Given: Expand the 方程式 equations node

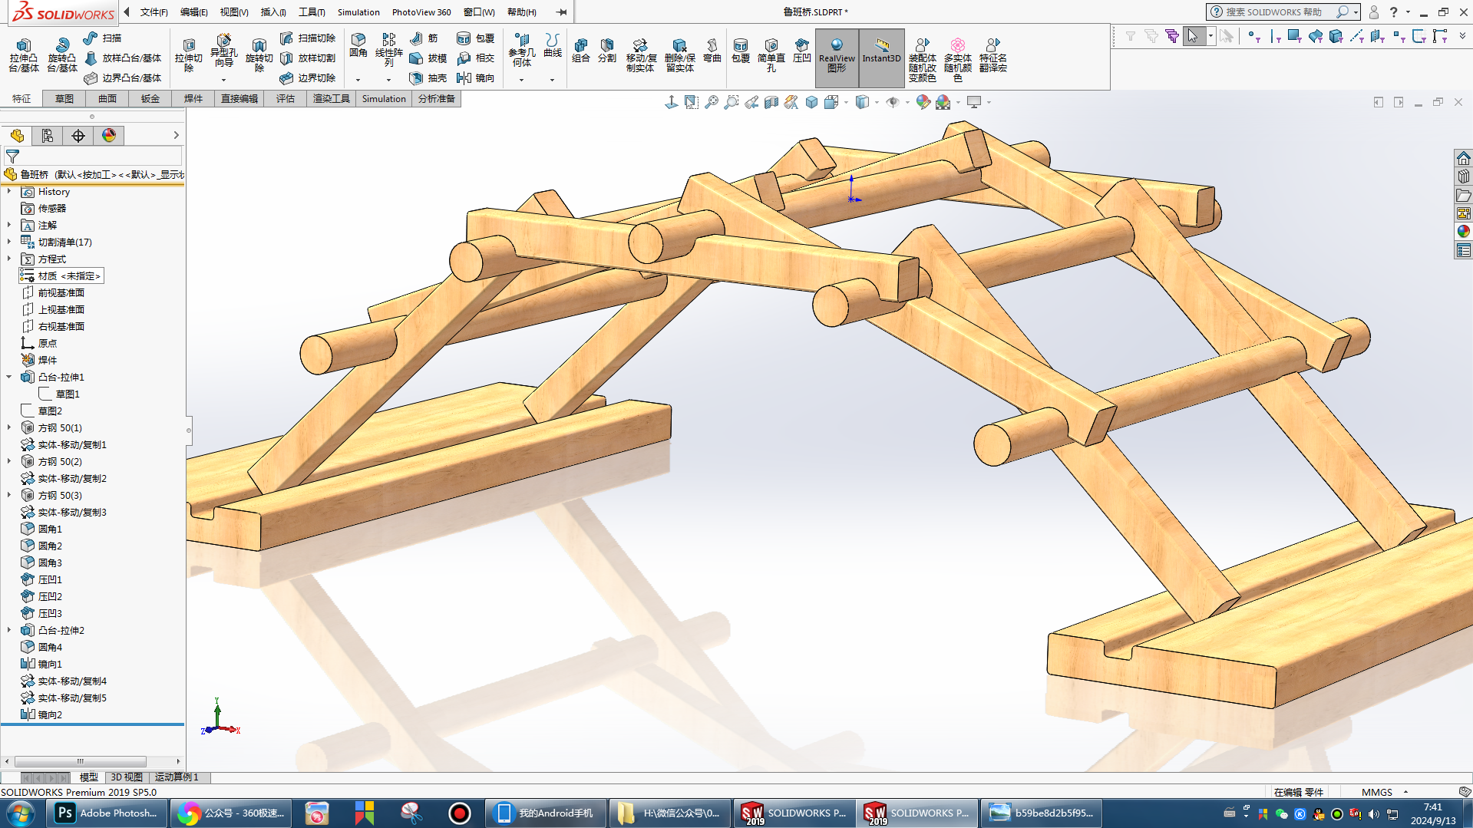Looking at the screenshot, I should (9, 259).
